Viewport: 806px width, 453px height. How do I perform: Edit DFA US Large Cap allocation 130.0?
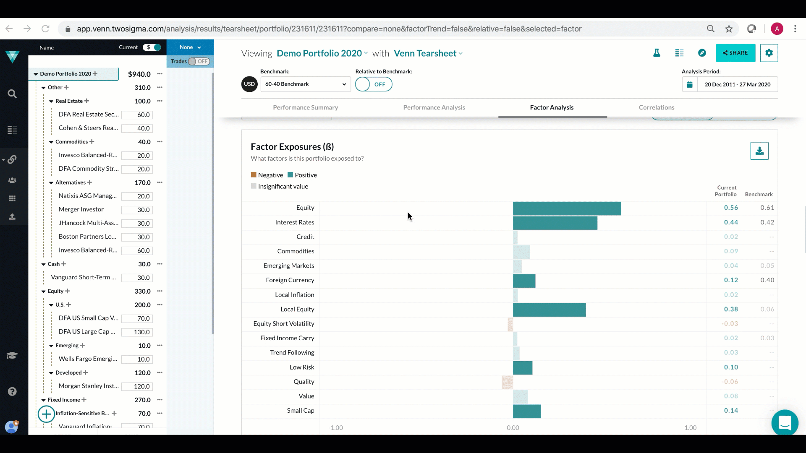click(x=137, y=332)
